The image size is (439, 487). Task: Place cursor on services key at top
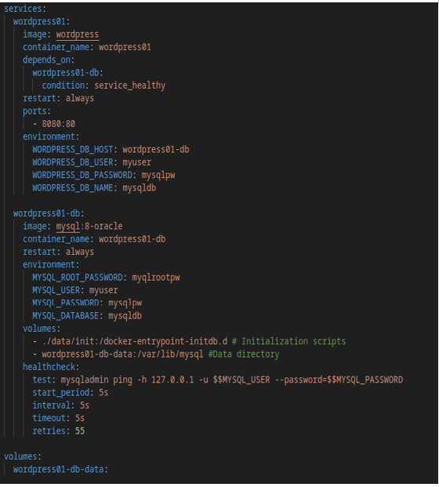23,9
